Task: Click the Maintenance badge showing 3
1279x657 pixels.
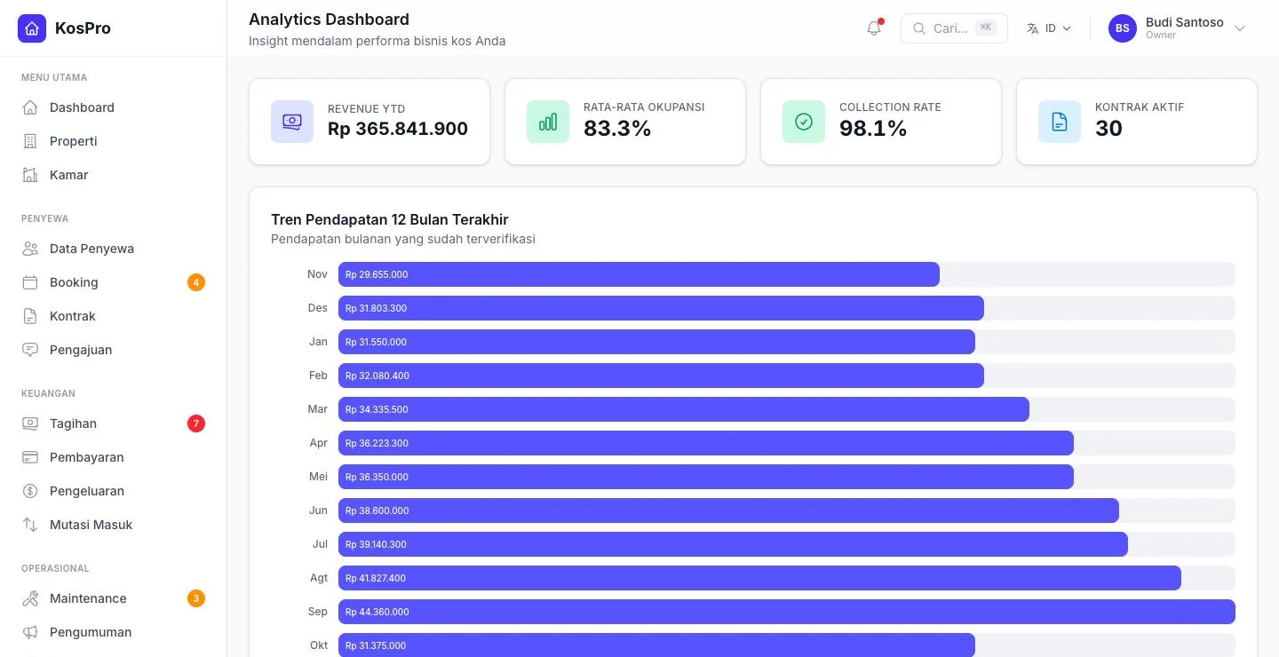Action: [196, 598]
